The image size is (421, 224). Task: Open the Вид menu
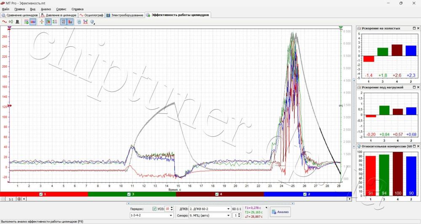[32, 9]
